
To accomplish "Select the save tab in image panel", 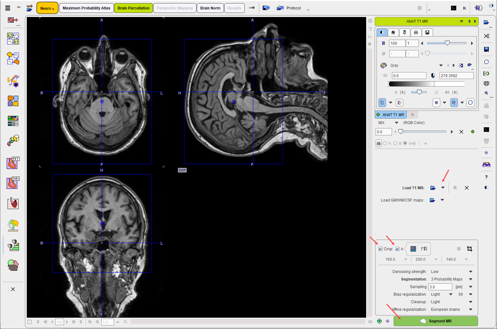I will (x=427, y=32).
